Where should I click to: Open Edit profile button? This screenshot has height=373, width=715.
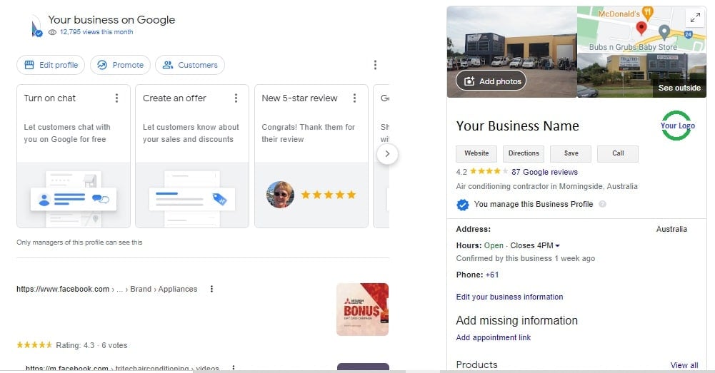[51, 65]
